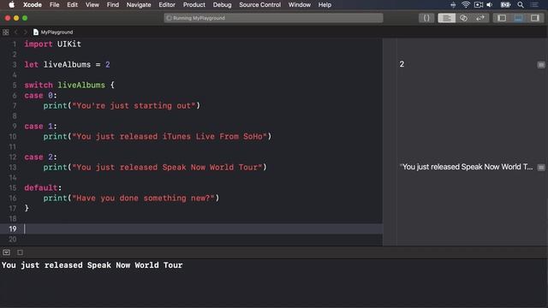Image resolution: width=548 pixels, height=308 pixels.
Task: Click the screen mirroring menu bar icon
Action: (x=478, y=4)
